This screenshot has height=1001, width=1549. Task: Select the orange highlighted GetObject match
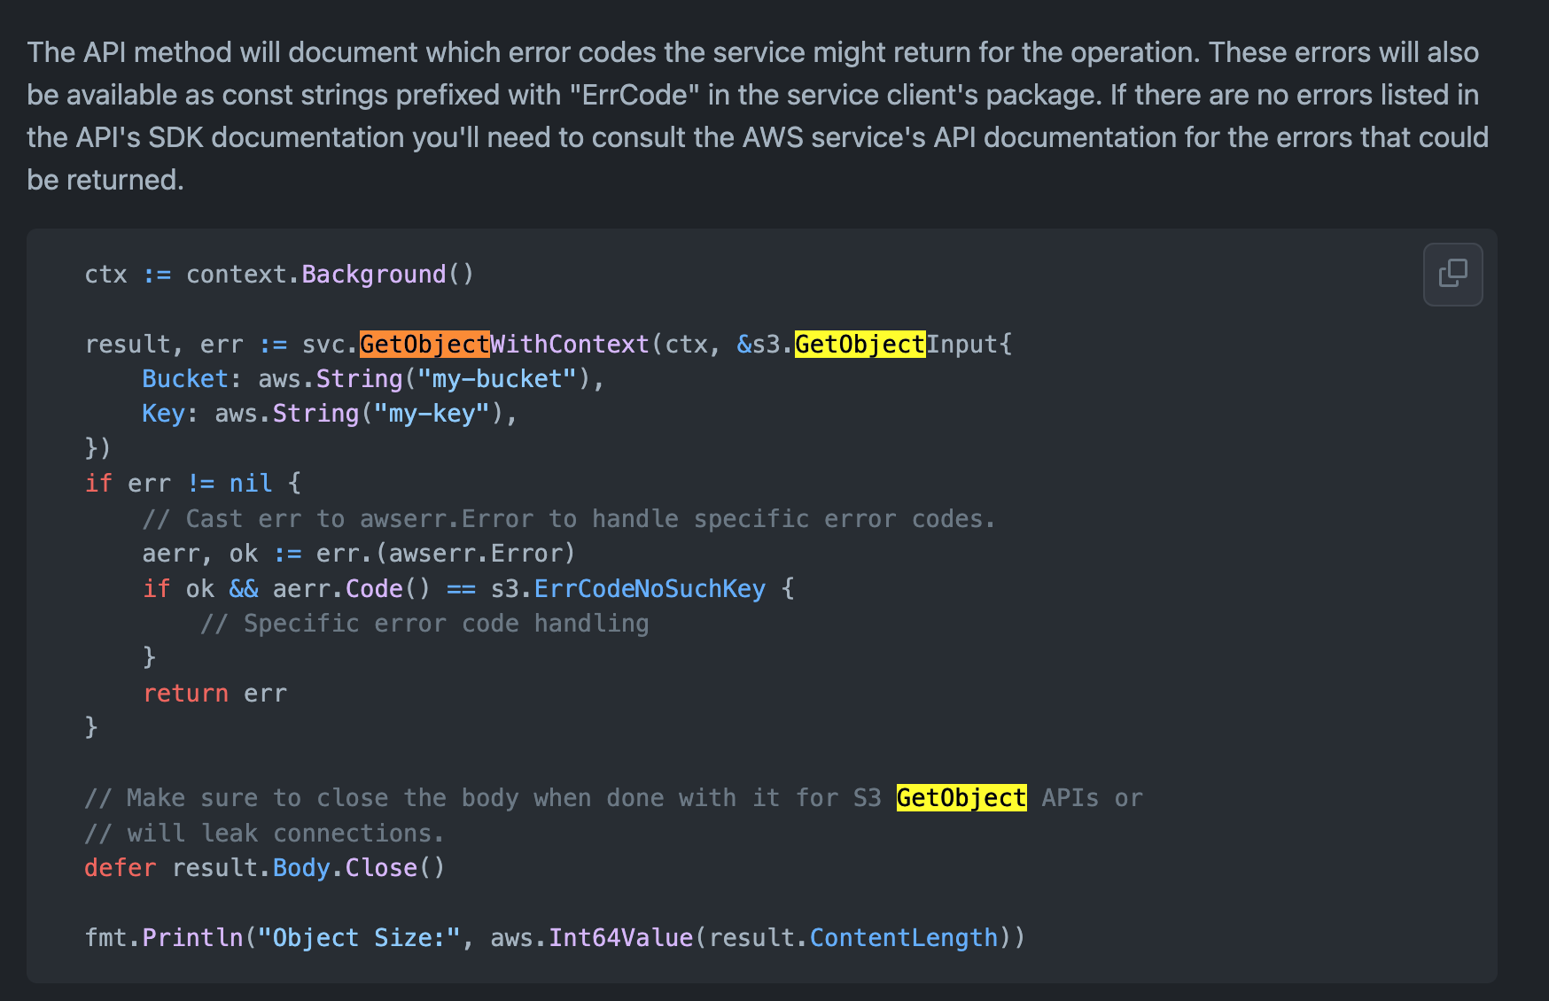click(424, 344)
